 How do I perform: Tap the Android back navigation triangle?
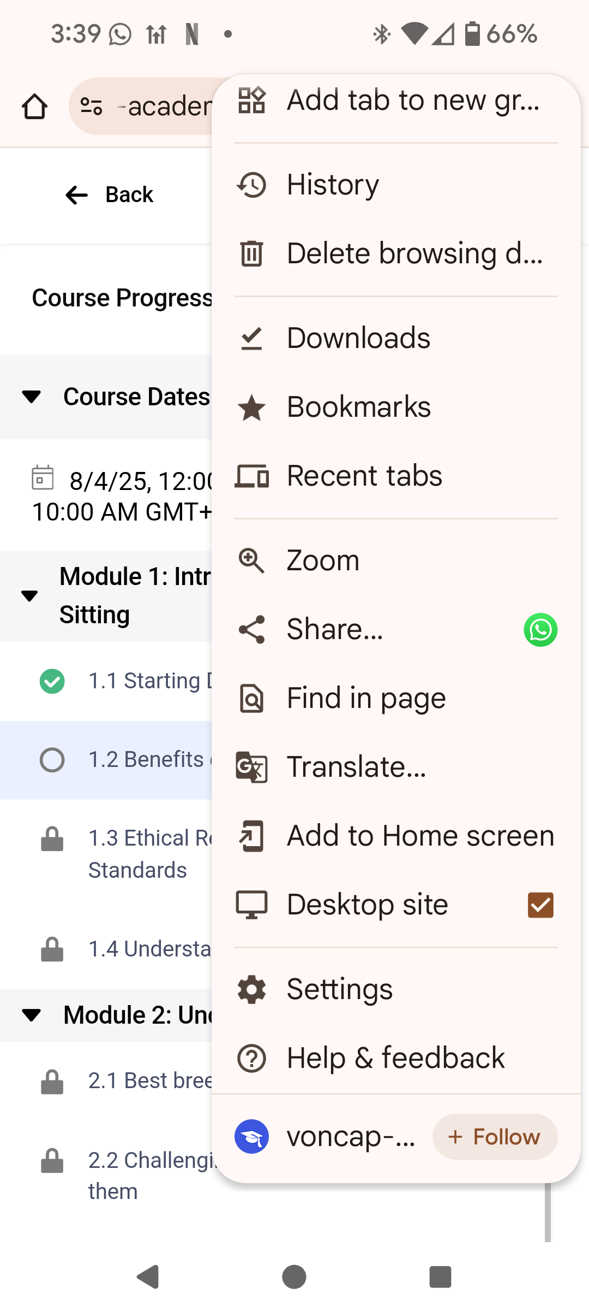147,1277
